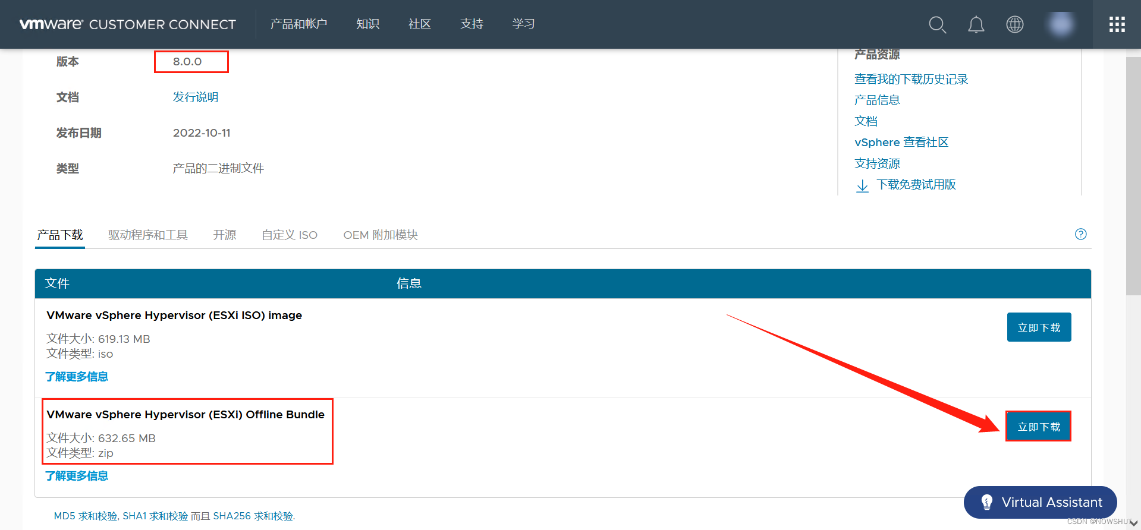Click the 文件类型: zip text
Viewport: 1141px width, 530px height.
(80, 453)
